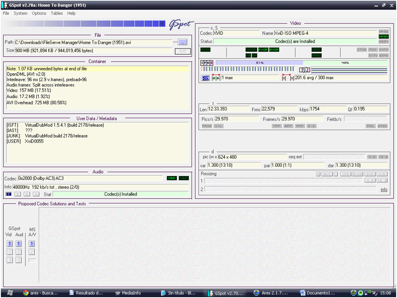Click the I-frame interval icon
The width and height of the screenshot is (397, 298).
(288, 78)
